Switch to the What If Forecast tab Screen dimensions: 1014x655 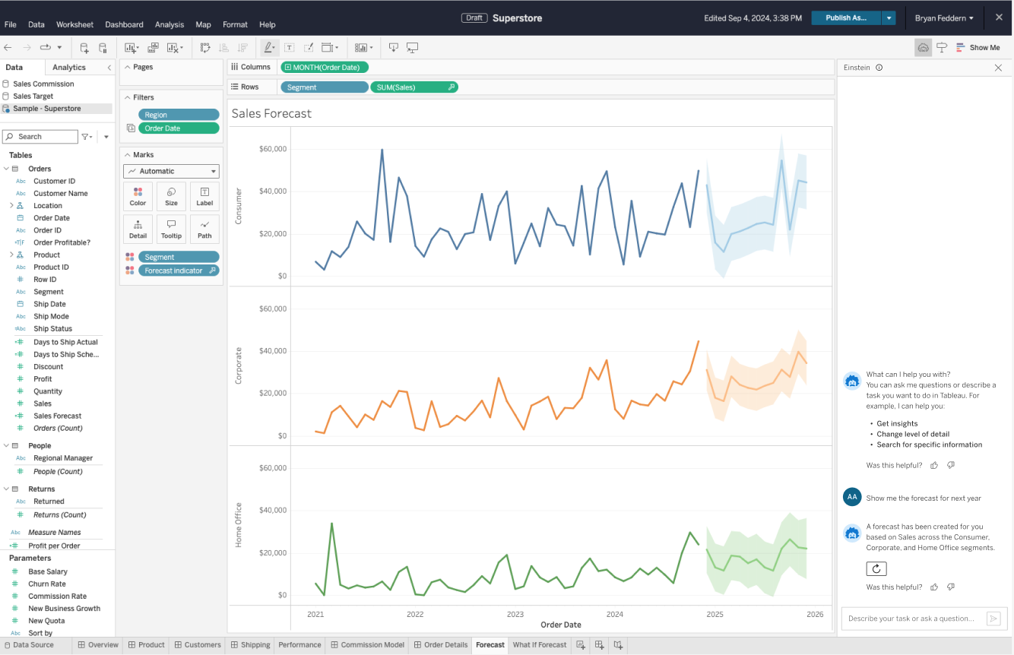point(540,644)
